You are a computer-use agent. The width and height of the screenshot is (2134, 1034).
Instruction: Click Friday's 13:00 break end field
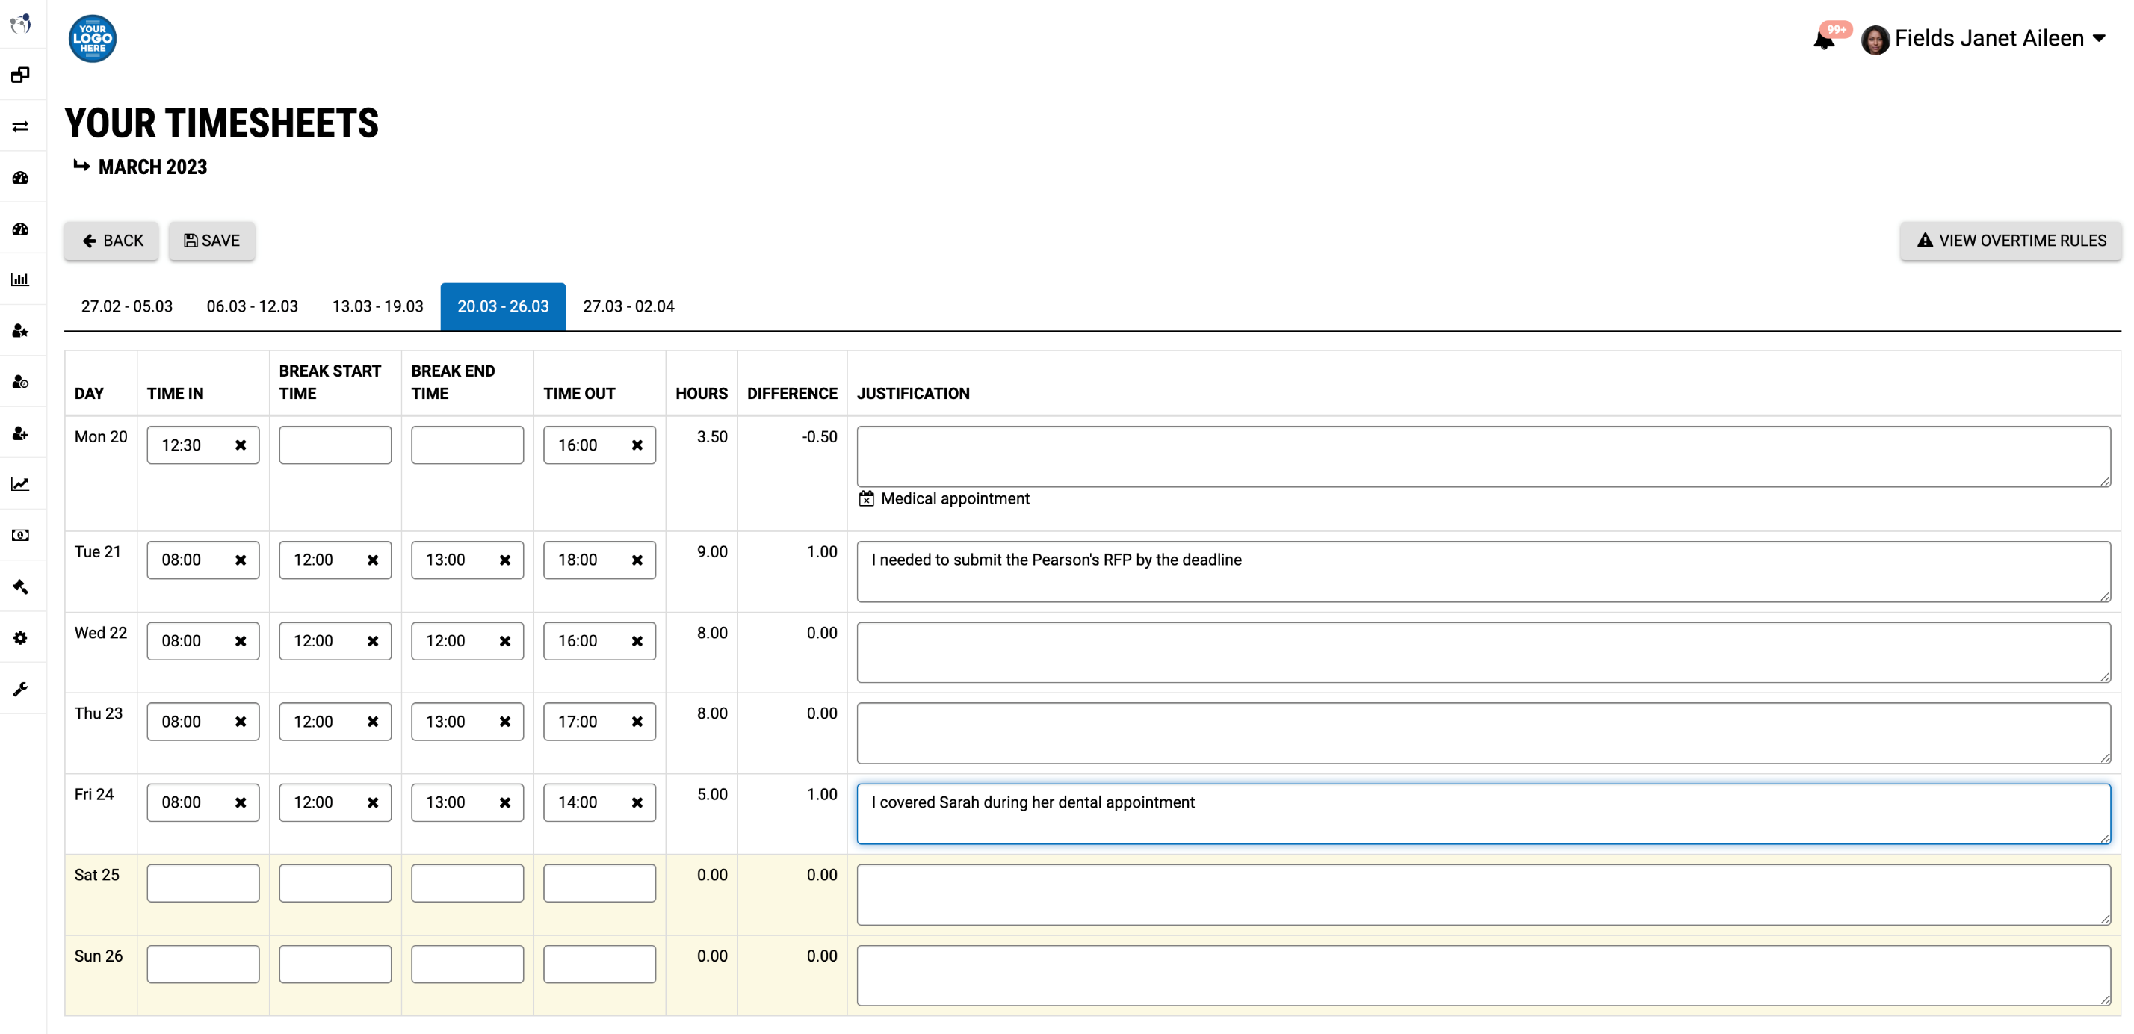point(467,804)
